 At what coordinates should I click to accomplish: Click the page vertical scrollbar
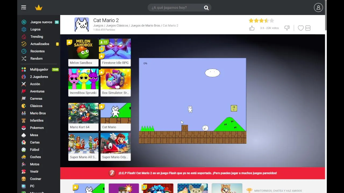pos(326,15)
